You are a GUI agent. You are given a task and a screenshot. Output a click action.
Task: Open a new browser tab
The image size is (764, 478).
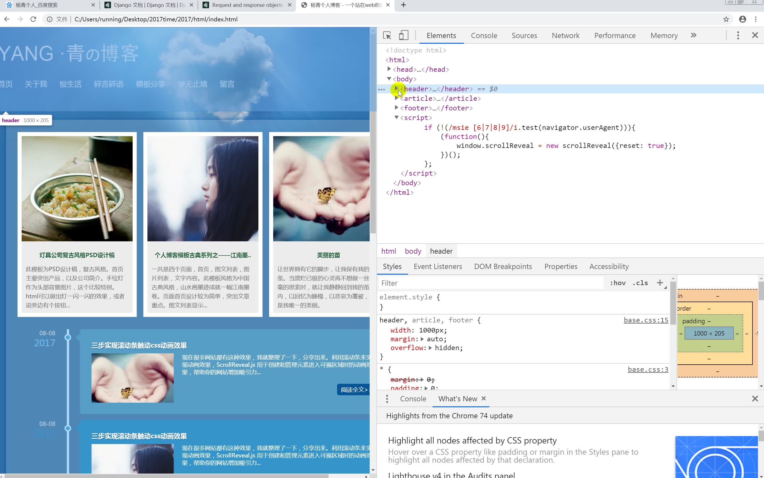coord(403,5)
